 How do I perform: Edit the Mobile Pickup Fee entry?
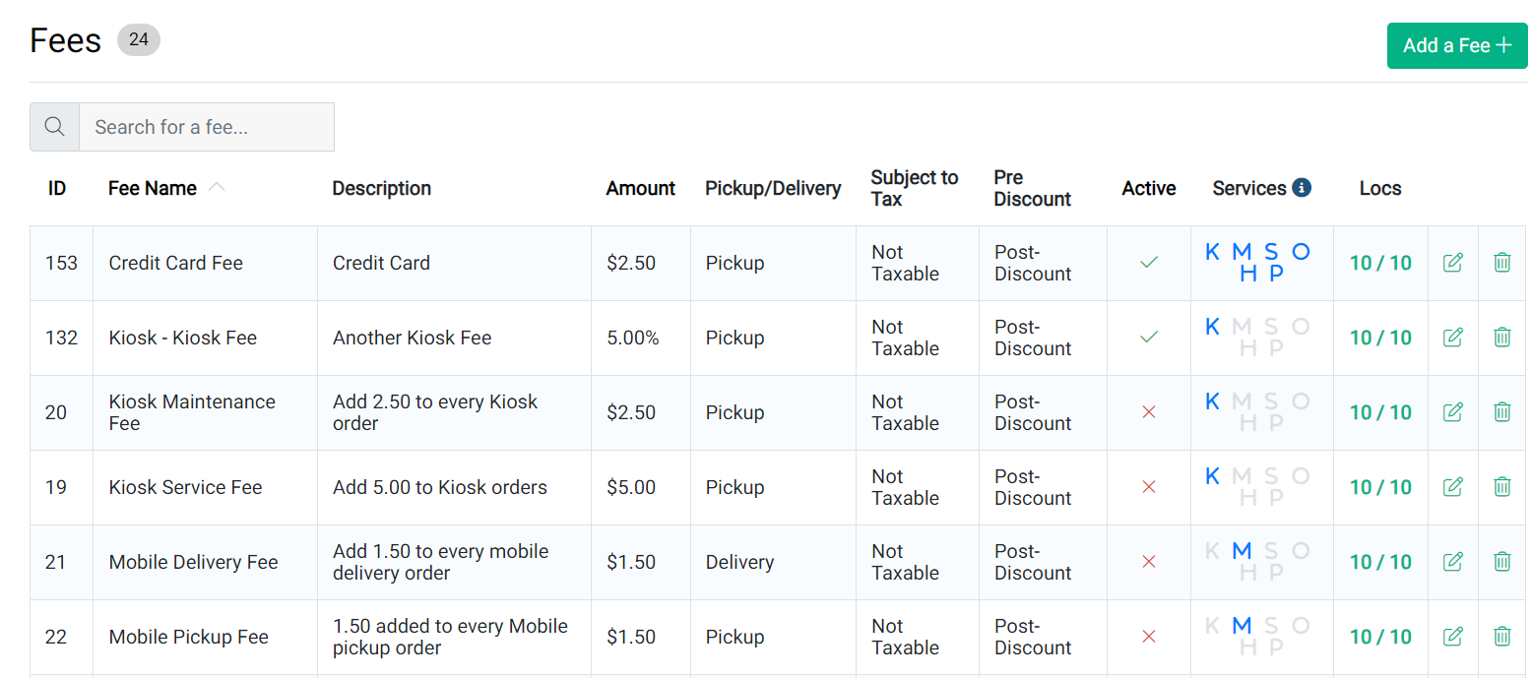(x=1452, y=636)
